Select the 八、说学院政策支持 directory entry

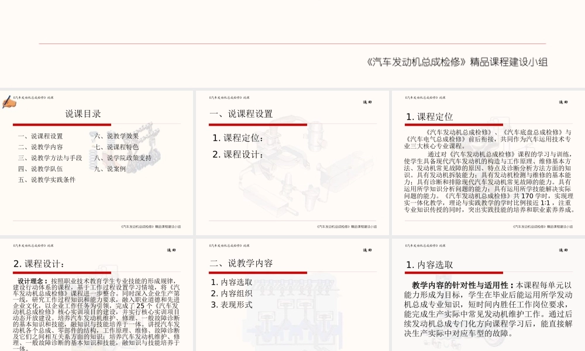point(123,158)
